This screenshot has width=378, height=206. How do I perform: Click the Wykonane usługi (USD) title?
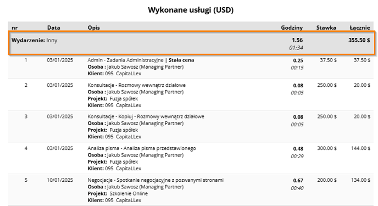(x=191, y=10)
